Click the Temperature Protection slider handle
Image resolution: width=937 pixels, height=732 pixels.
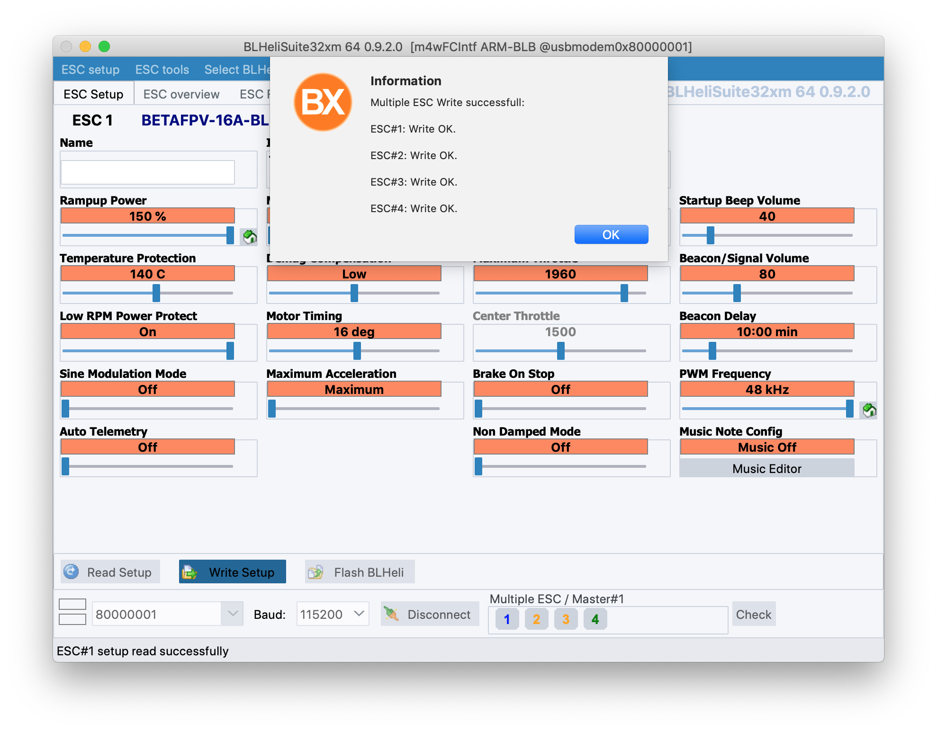156,293
